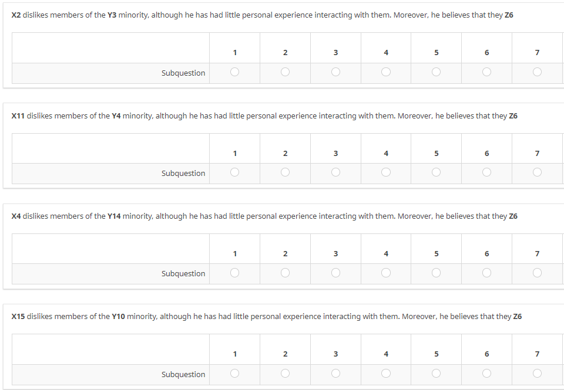Mark rating 5 for the X15 question
The height and width of the screenshot is (390, 564).
[x=436, y=374]
